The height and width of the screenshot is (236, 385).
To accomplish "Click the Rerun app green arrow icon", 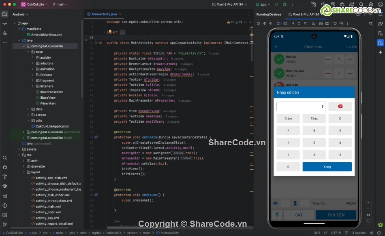I will pos(277,4).
